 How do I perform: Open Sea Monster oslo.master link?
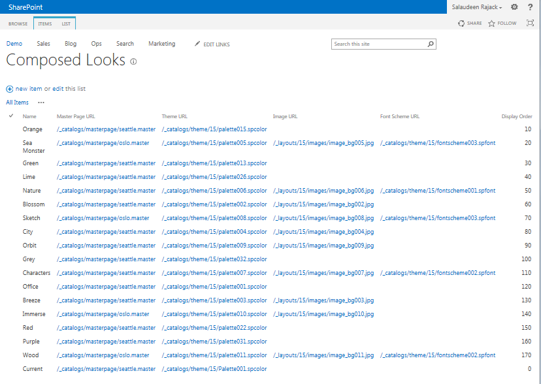[x=103, y=143]
